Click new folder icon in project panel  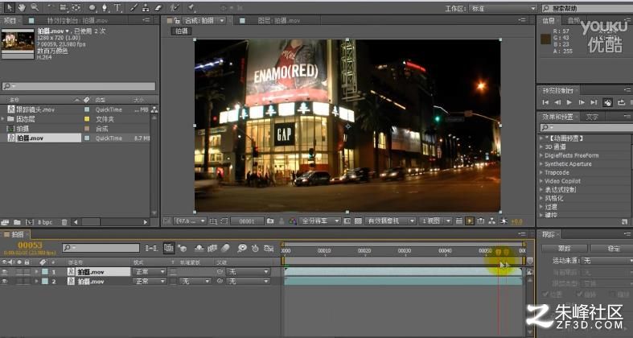click(x=18, y=222)
